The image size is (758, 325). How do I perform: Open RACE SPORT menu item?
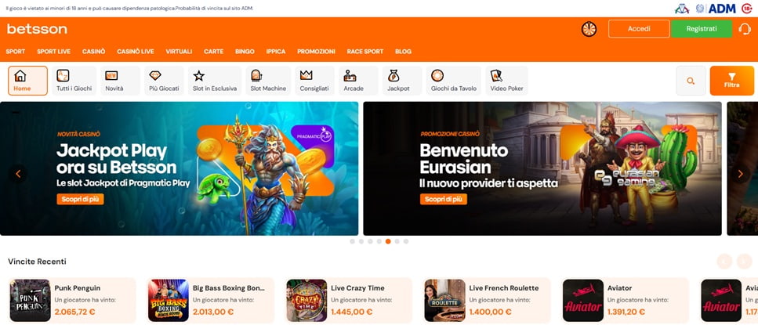(365, 52)
